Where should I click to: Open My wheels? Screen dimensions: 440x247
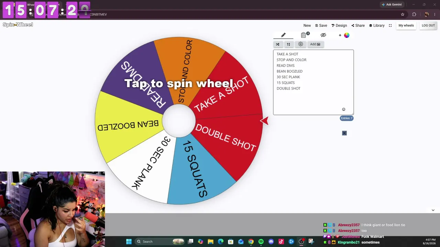tap(406, 25)
